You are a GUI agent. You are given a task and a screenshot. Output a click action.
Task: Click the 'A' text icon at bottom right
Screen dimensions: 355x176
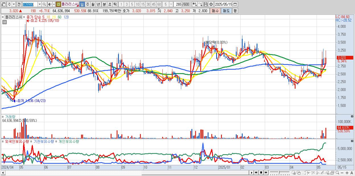[352, 173]
